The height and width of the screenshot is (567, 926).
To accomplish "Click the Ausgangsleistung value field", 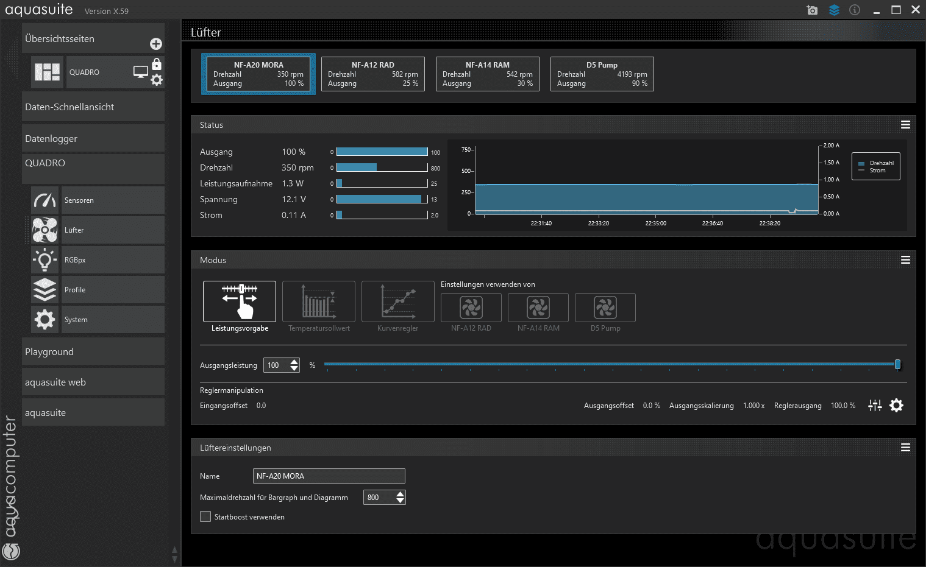I will pyautogui.click(x=277, y=365).
